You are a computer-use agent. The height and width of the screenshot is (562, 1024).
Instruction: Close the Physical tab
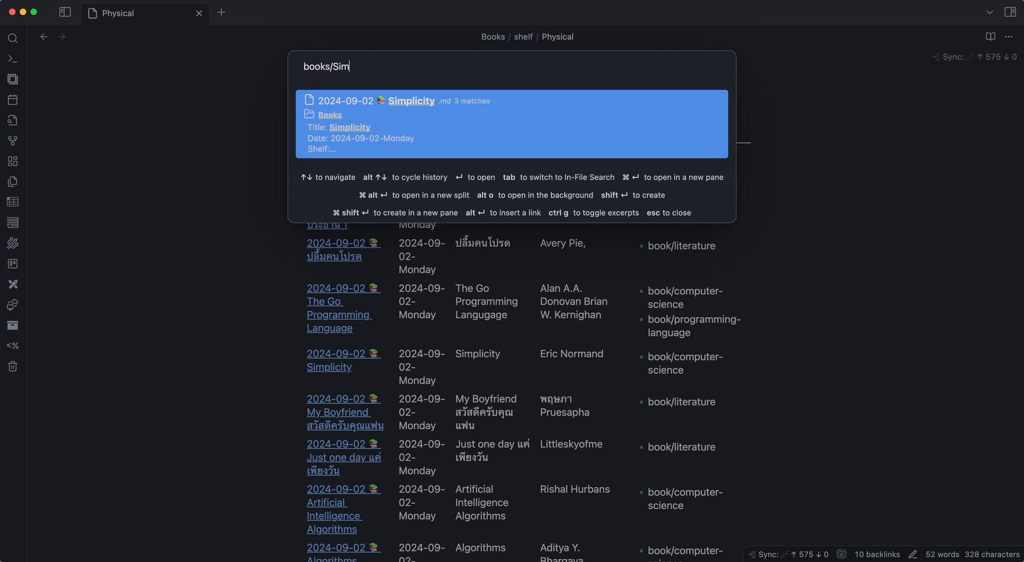tap(199, 13)
